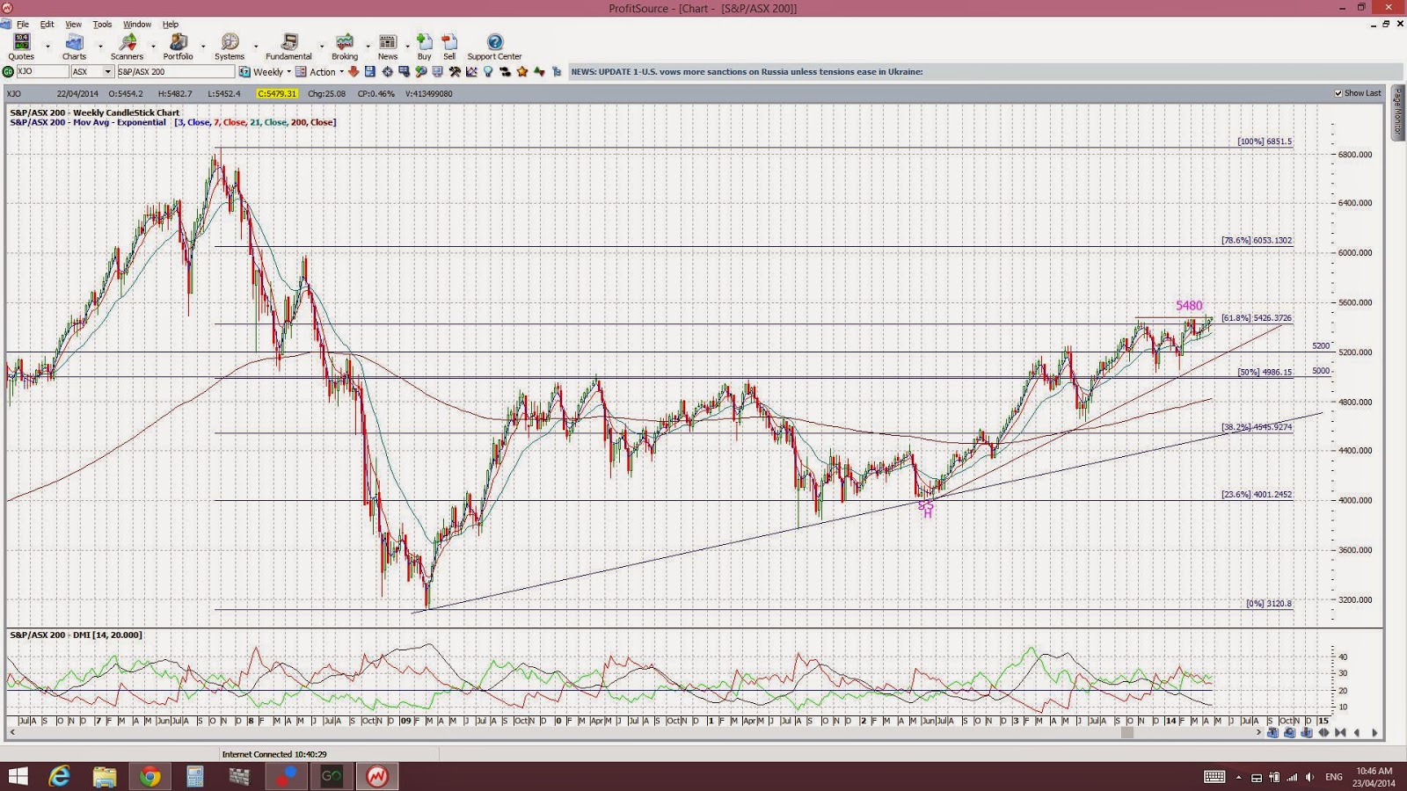Open the Help menu
This screenshot has width=1407, height=791.
pyautogui.click(x=171, y=24)
